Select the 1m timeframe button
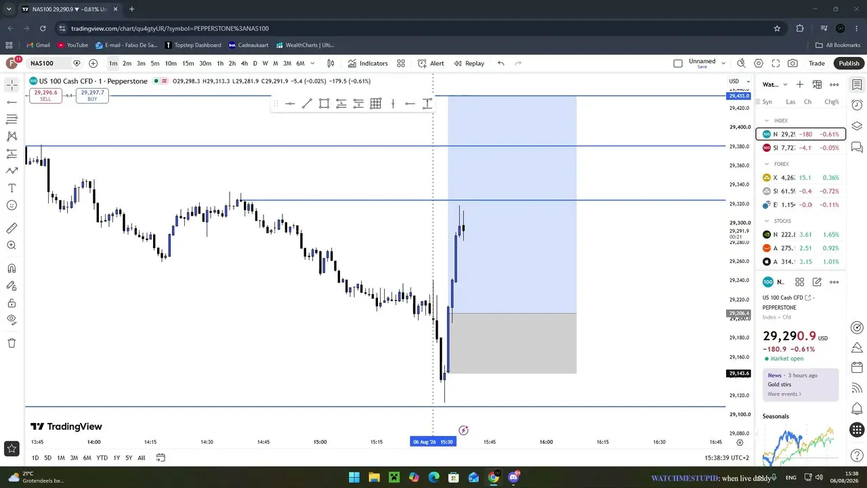This screenshot has height=488, width=867. pyautogui.click(x=113, y=63)
